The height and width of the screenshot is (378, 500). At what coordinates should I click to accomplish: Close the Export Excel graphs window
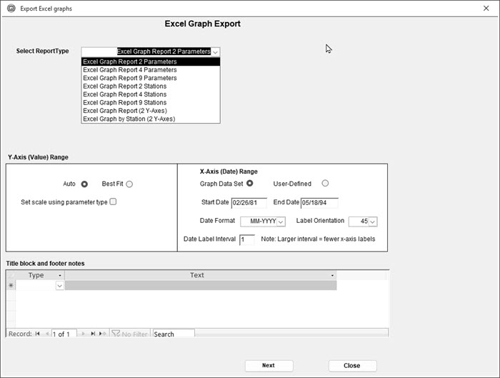click(486, 9)
